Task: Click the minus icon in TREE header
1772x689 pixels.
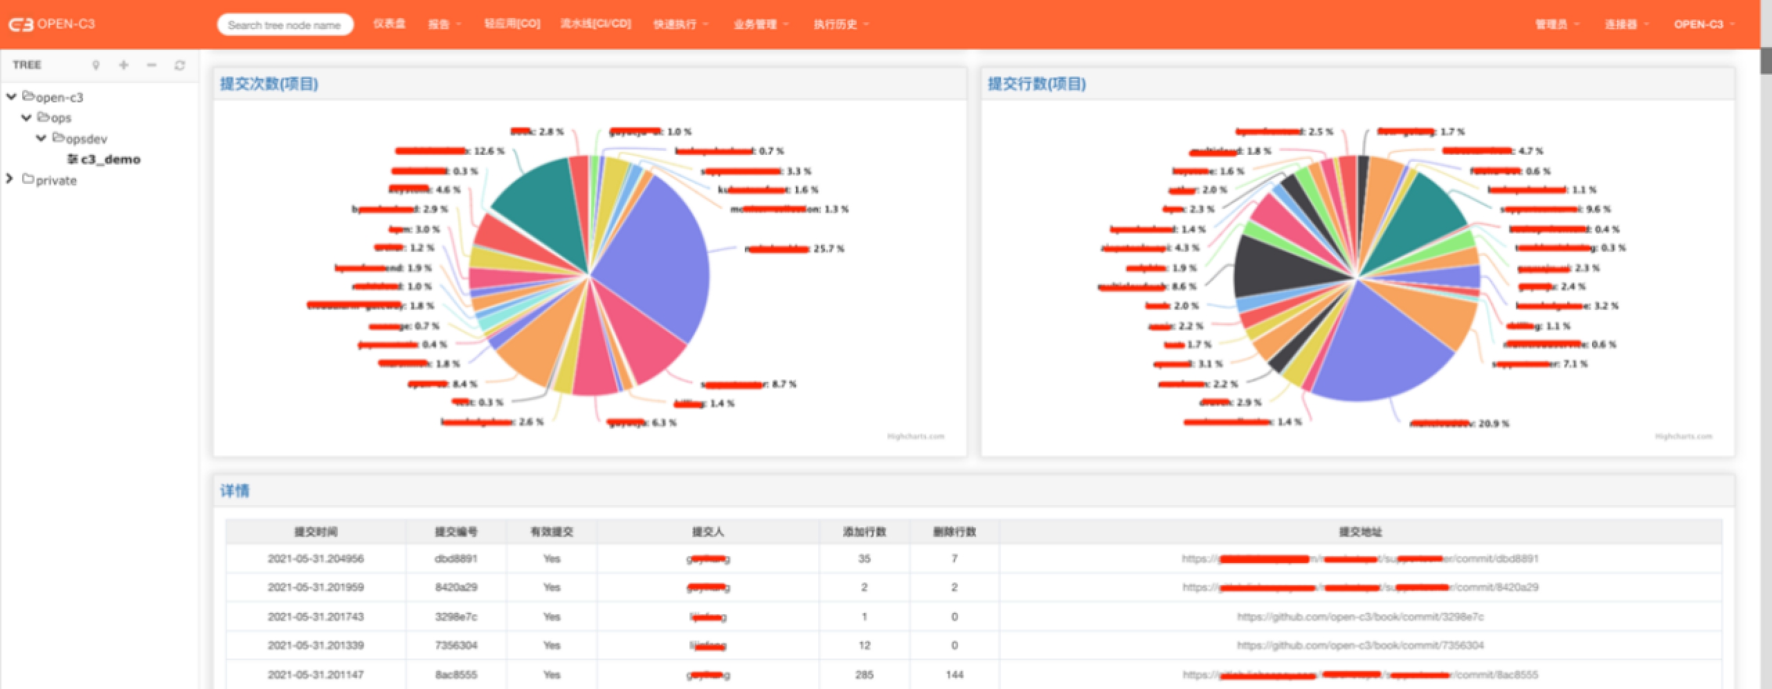Action: 152,65
